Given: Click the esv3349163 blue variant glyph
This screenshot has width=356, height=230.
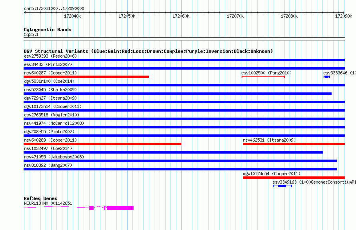Looking at the screenshot, I should point(282,186).
